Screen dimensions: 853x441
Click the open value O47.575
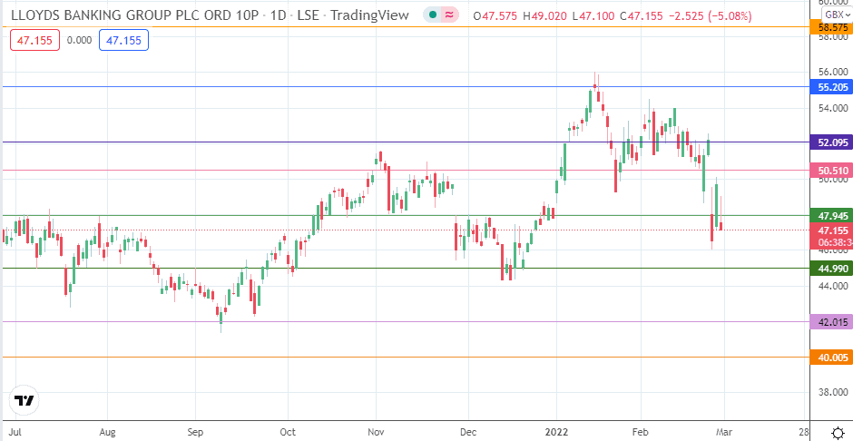[x=495, y=16]
